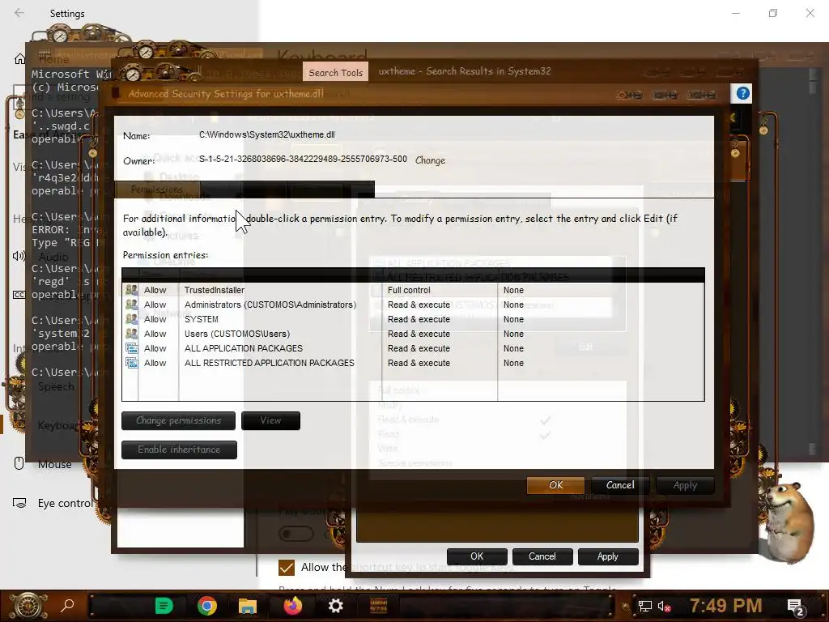Click Cancel in Advanced Security Settings
The image size is (829, 622).
(x=620, y=485)
